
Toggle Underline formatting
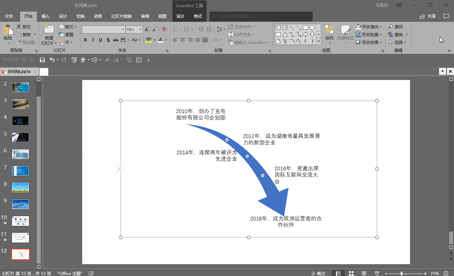pos(100,40)
